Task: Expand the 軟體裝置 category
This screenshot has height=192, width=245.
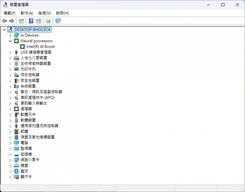Action: pos(10,120)
